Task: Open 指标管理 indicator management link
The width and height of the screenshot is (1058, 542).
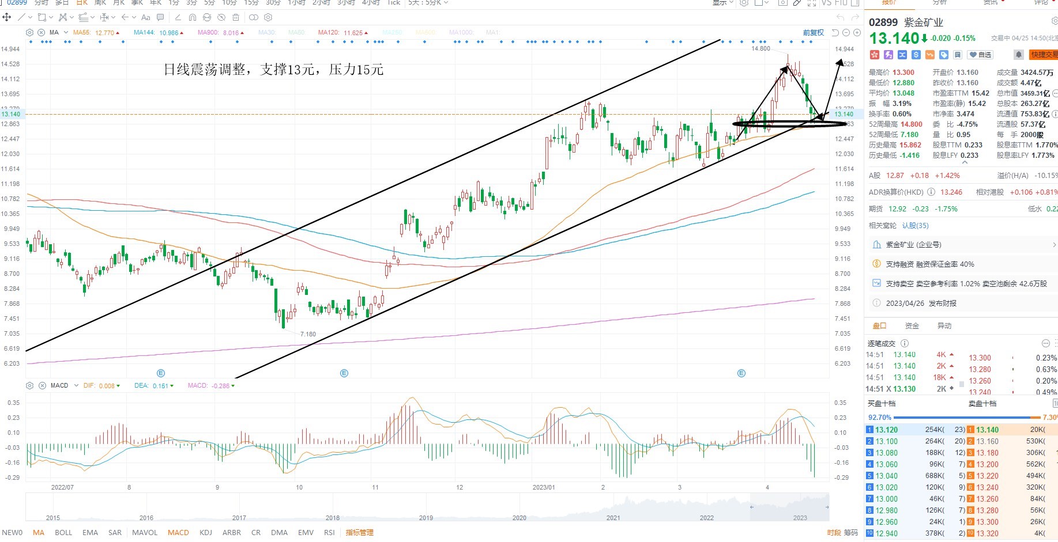Action: tap(360, 533)
